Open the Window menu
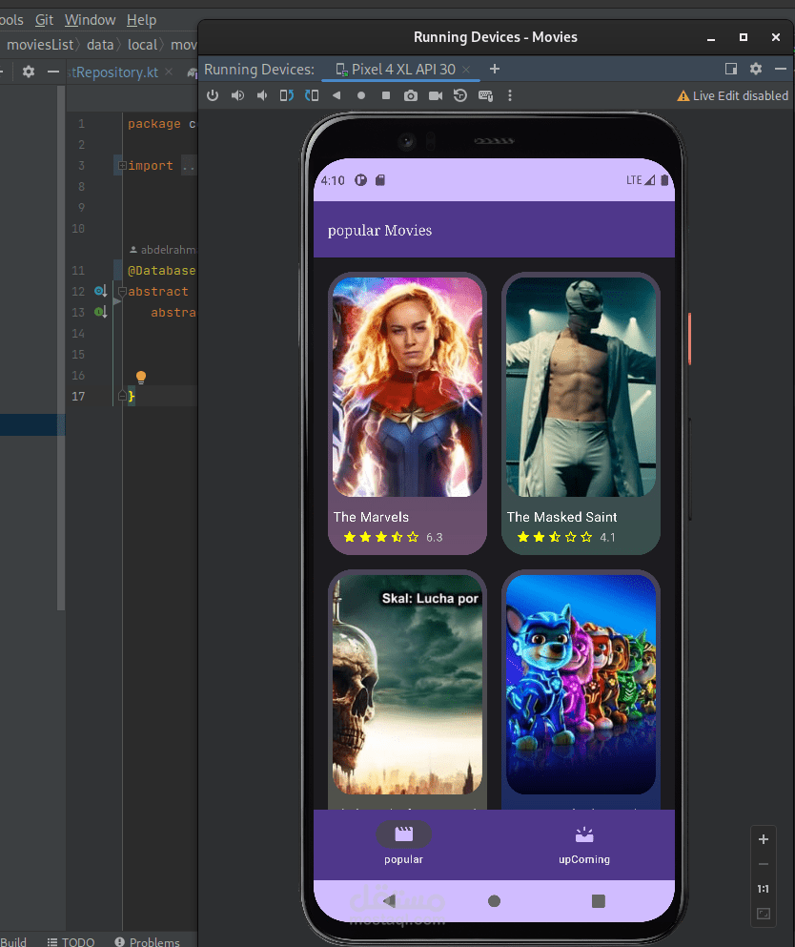The height and width of the screenshot is (947, 795). tap(90, 20)
